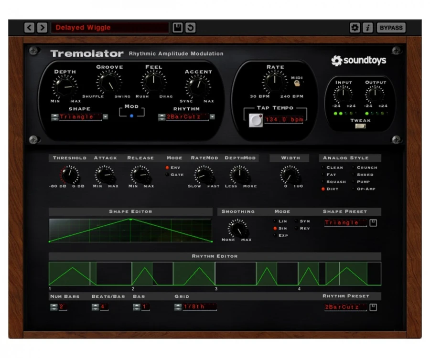Revert preset with circular arrow icon
The height and width of the screenshot is (358, 430).
tap(190, 28)
